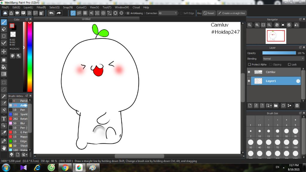The height and width of the screenshot is (172, 306).
Task: Select the Hand tool
Action: [x=4, y=148]
